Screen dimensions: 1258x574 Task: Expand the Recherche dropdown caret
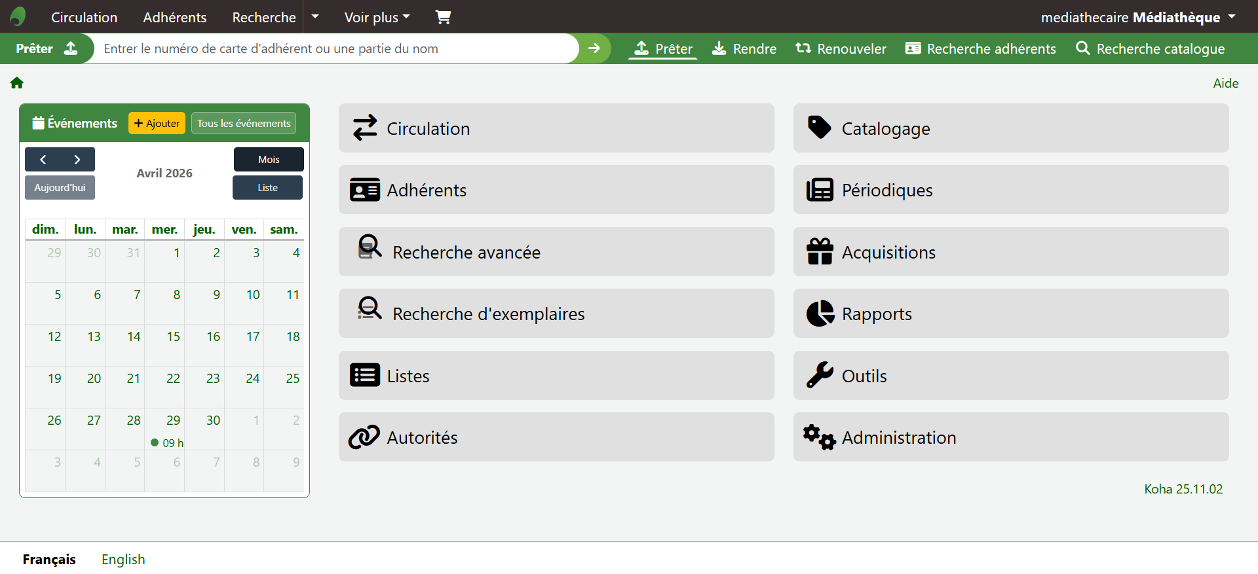point(315,17)
